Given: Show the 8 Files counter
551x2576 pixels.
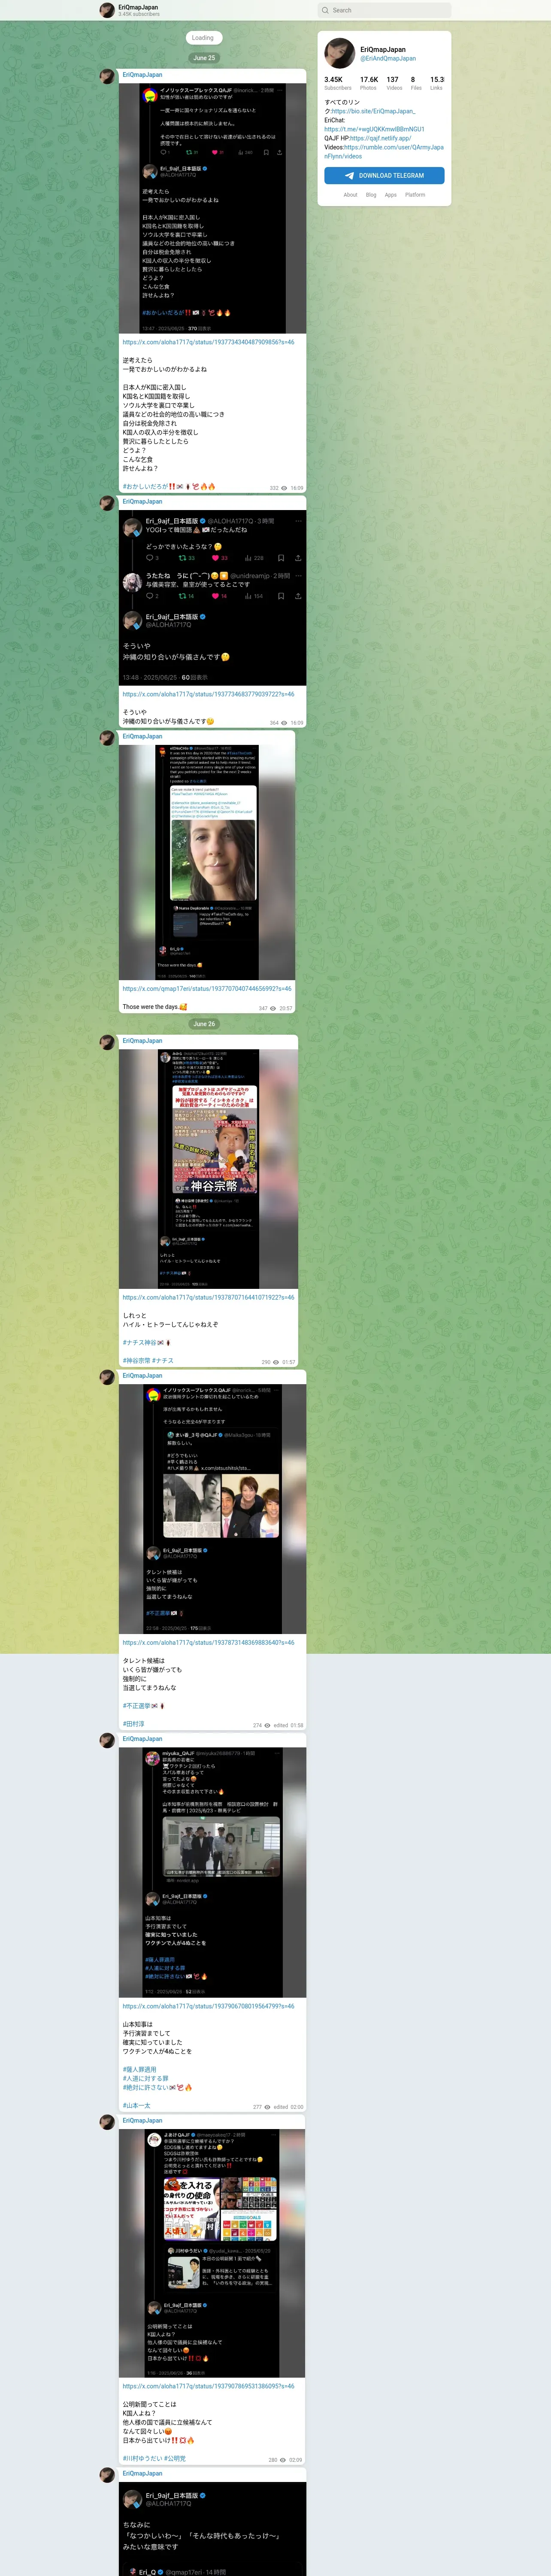Looking at the screenshot, I should 415,83.
